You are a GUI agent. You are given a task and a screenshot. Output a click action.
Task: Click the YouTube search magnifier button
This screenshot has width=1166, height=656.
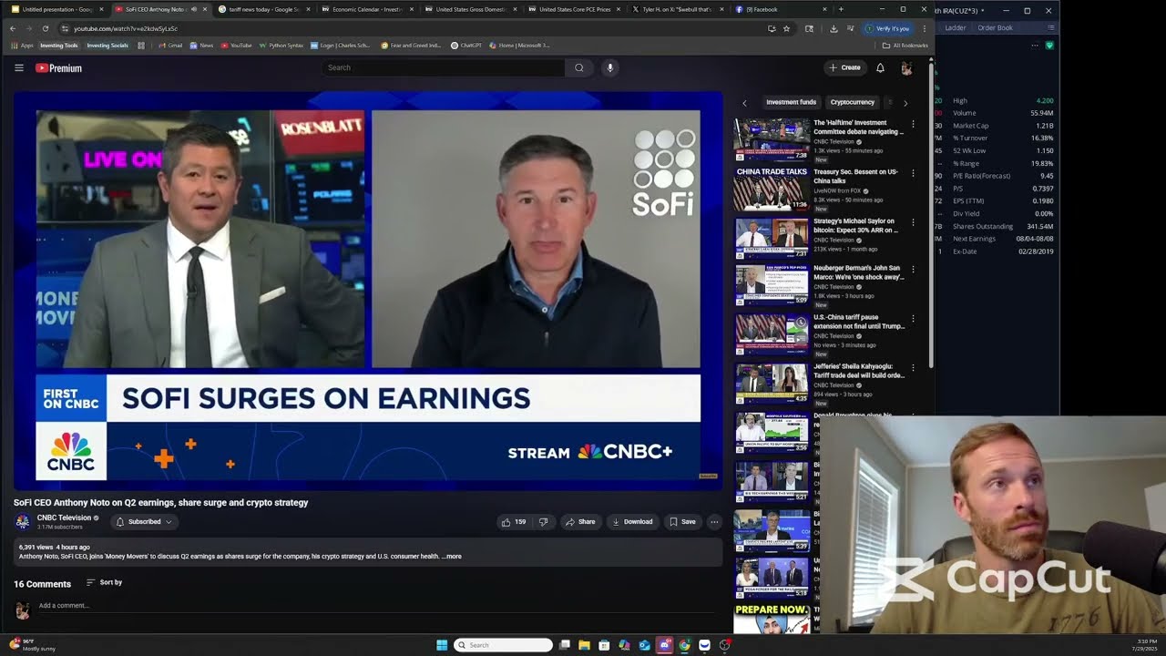(578, 67)
